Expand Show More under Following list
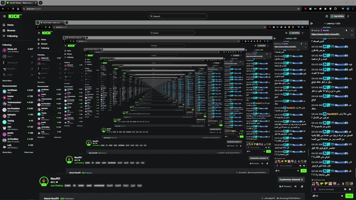 [x=7, y=81]
